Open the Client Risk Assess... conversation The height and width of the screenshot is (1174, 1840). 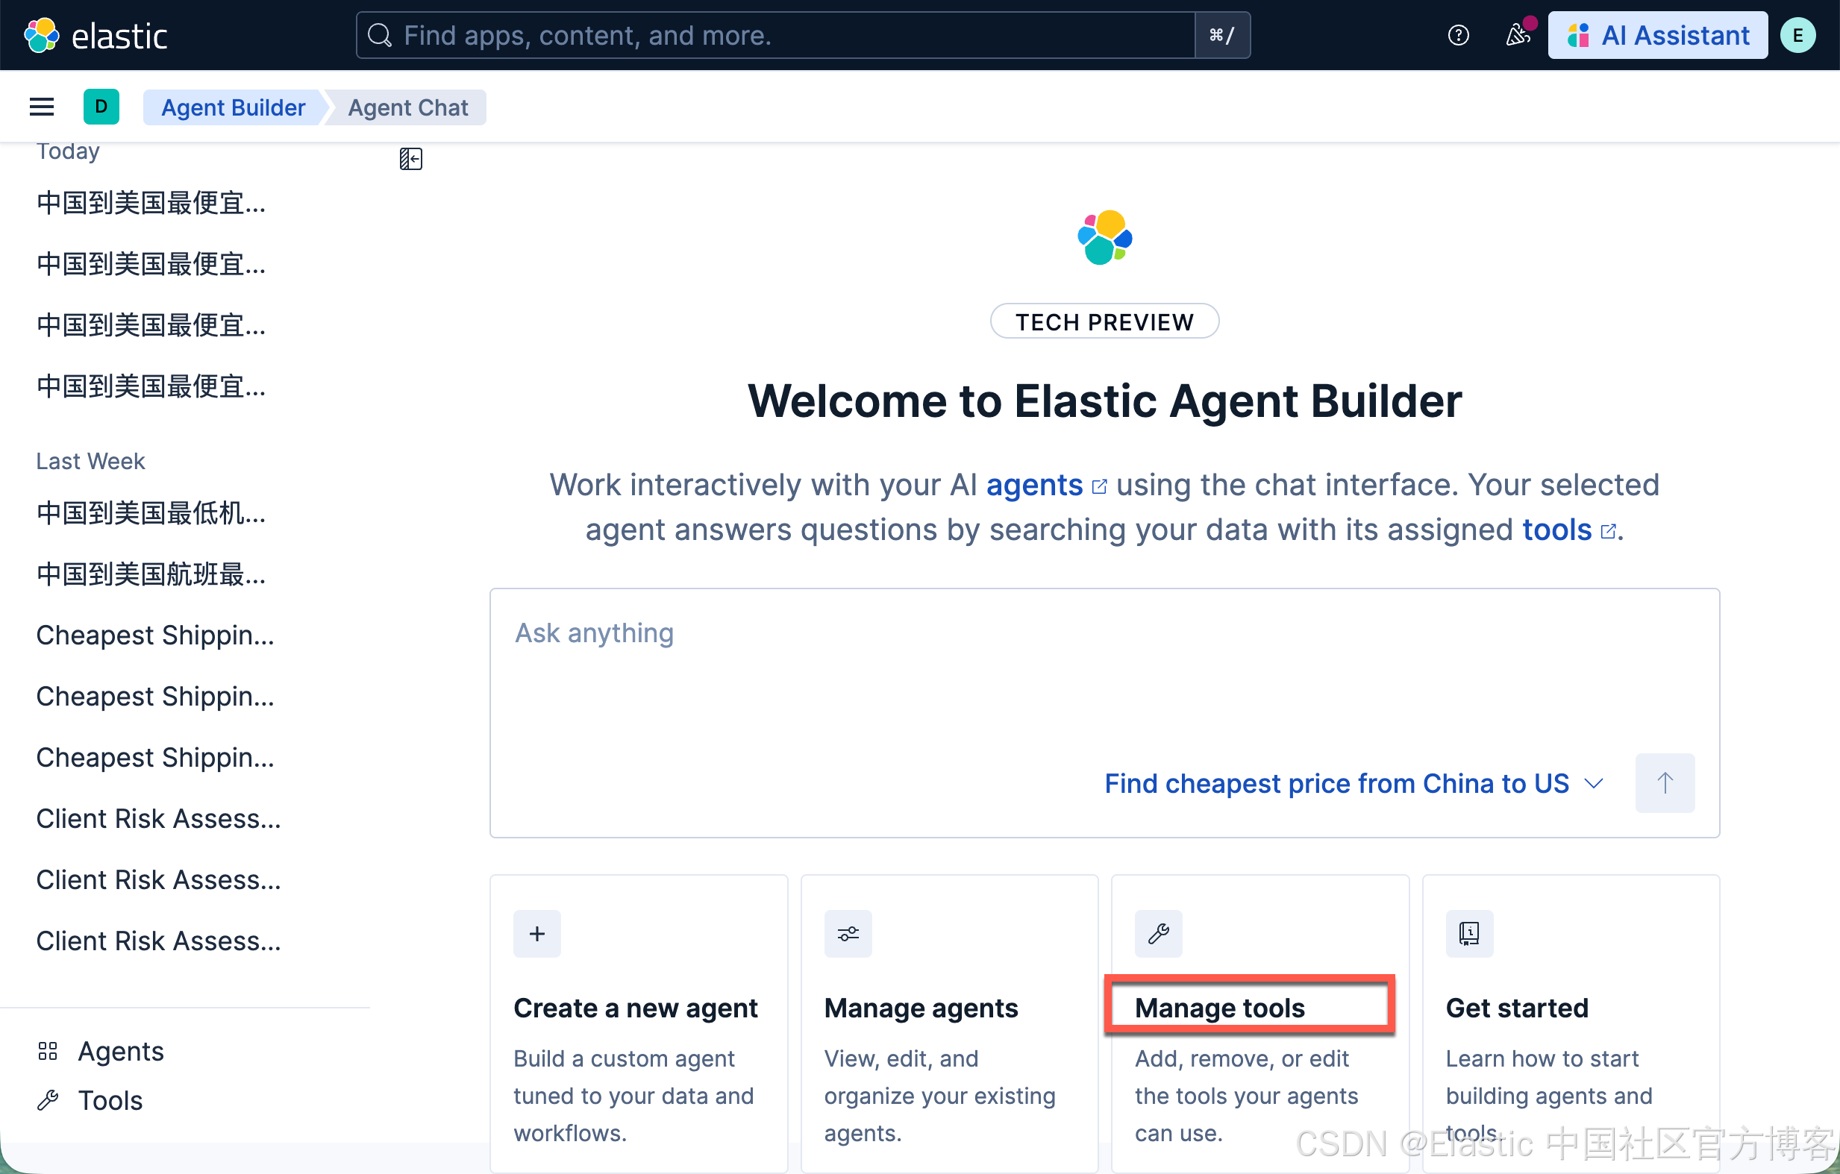tap(158, 819)
